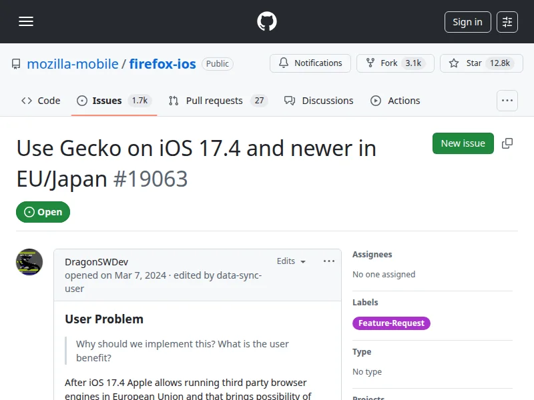Image resolution: width=534 pixels, height=400 pixels.
Task: Copy the issue link icon
Action: pyautogui.click(x=507, y=143)
